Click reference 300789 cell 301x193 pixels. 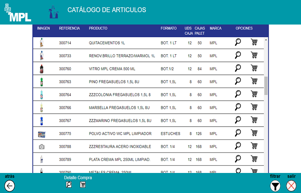coord(65,159)
